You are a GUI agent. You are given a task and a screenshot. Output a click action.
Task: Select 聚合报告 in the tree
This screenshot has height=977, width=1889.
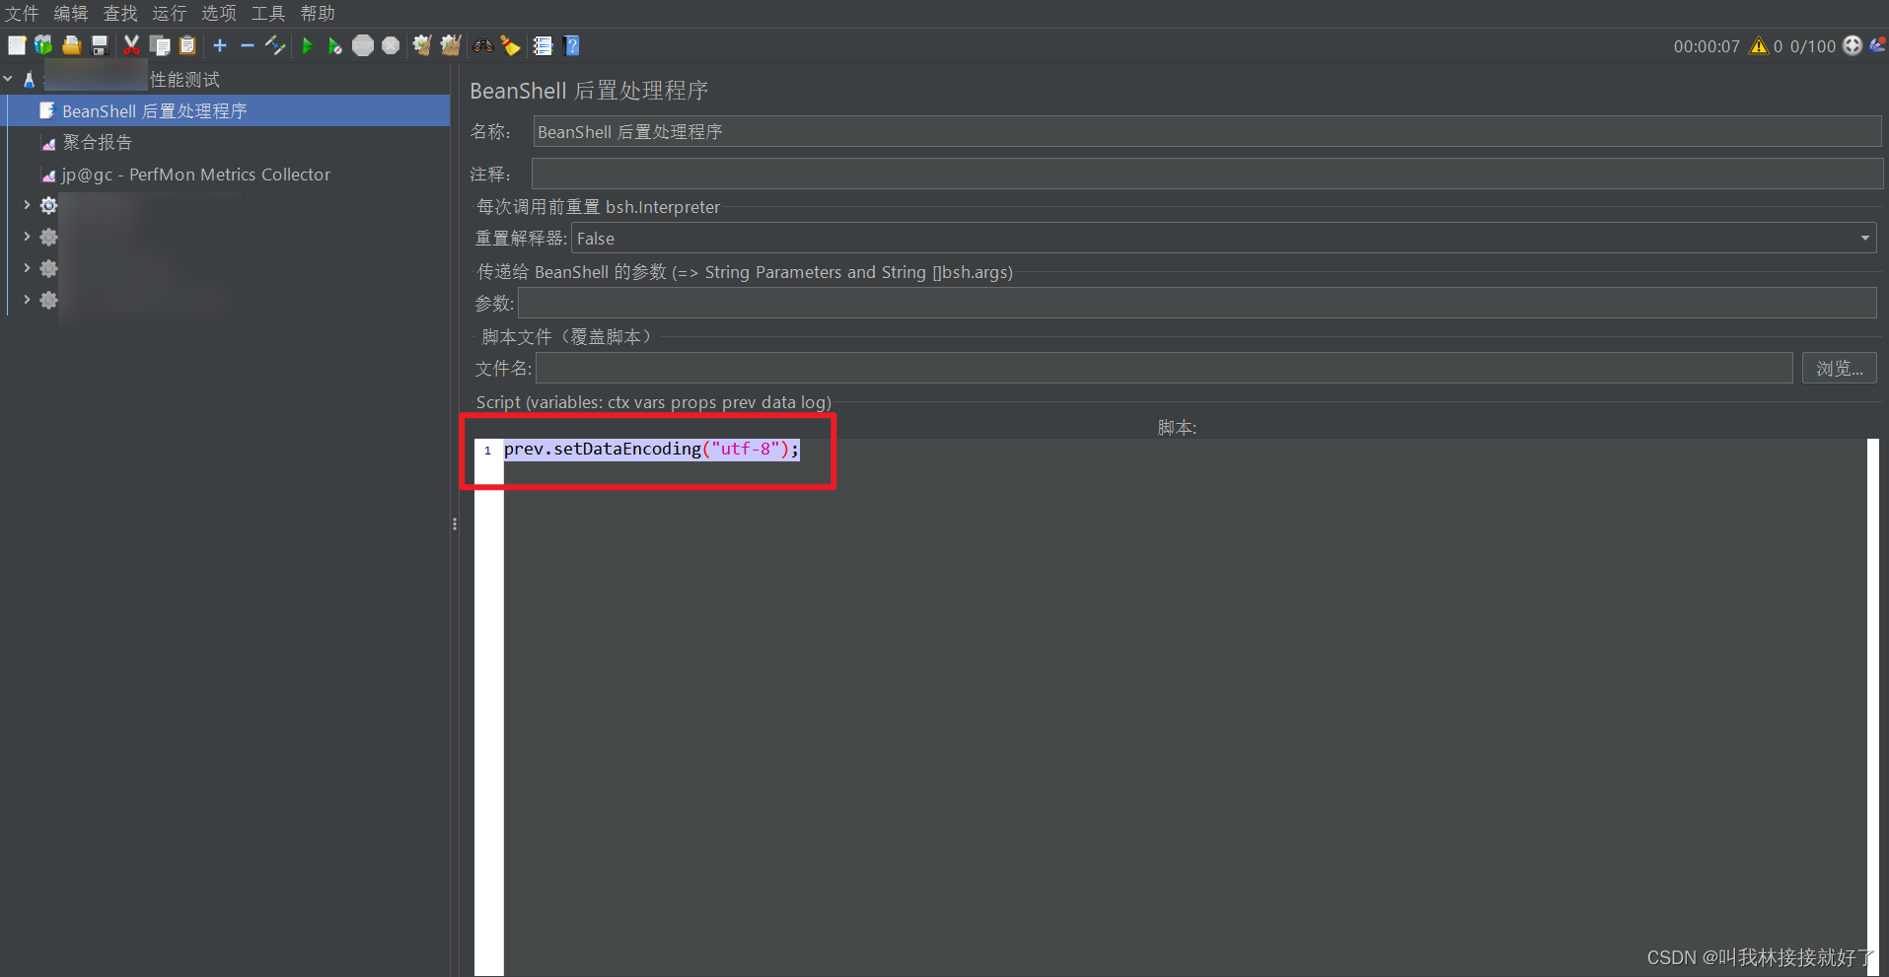(x=97, y=143)
